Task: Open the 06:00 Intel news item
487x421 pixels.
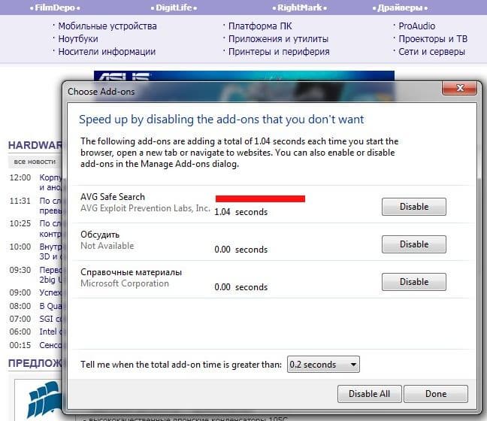Action: pos(50,332)
